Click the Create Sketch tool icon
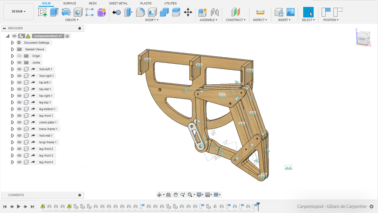 pyautogui.click(x=43, y=12)
